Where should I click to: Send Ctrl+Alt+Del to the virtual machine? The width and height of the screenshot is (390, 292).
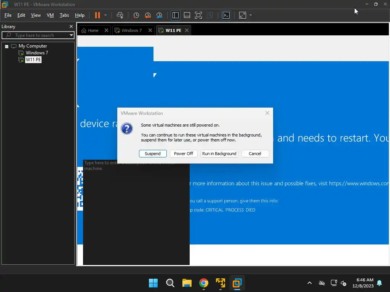point(120,15)
